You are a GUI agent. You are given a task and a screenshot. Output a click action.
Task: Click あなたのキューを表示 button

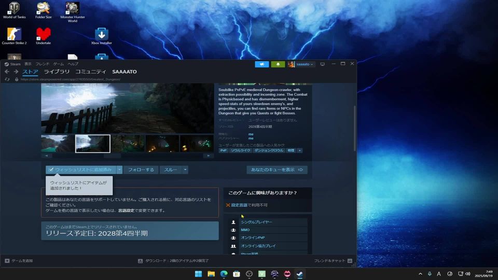tap(277, 170)
